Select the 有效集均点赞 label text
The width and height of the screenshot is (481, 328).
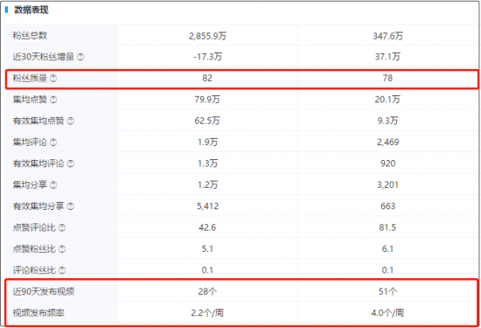pyautogui.click(x=38, y=121)
